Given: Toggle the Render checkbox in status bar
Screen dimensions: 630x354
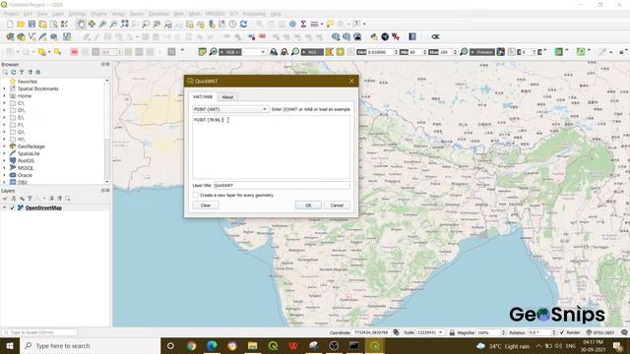Looking at the screenshot, I should pos(562,332).
